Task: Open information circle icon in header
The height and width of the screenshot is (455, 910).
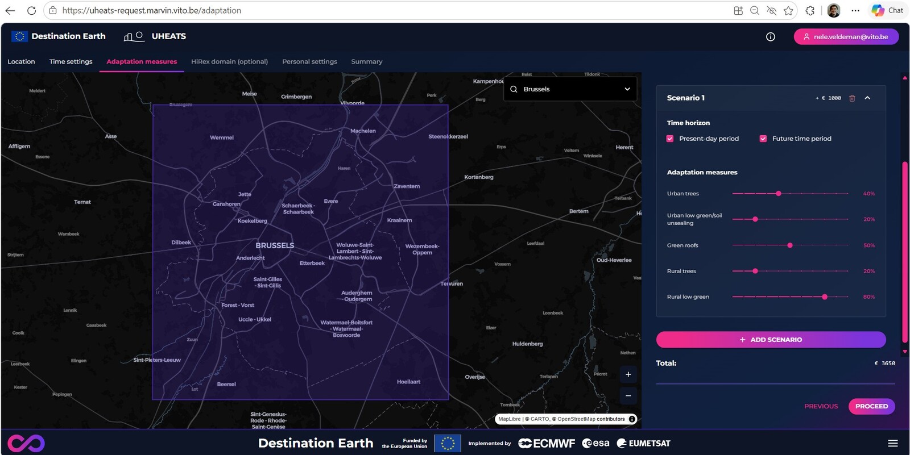Action: click(x=771, y=37)
